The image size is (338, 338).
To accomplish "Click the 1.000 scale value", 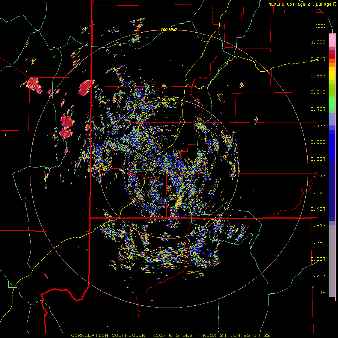I will tap(318, 42).
